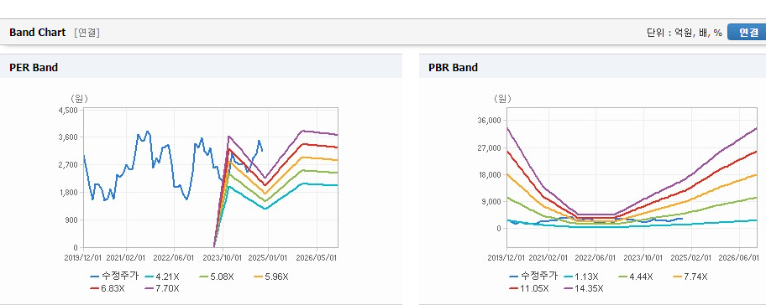Click the 2025/02/01 x-axis label in PBR chart
766x305 pixels.
[692, 257]
